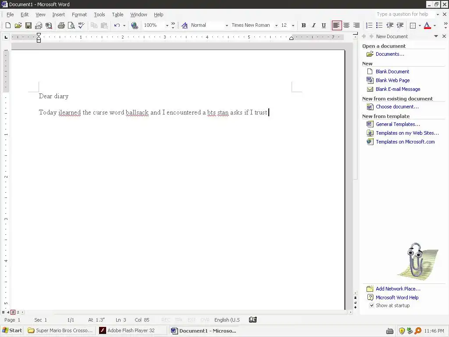Open Microsoft Word Help link
Viewport: 449px width, 337px height.
397,298
